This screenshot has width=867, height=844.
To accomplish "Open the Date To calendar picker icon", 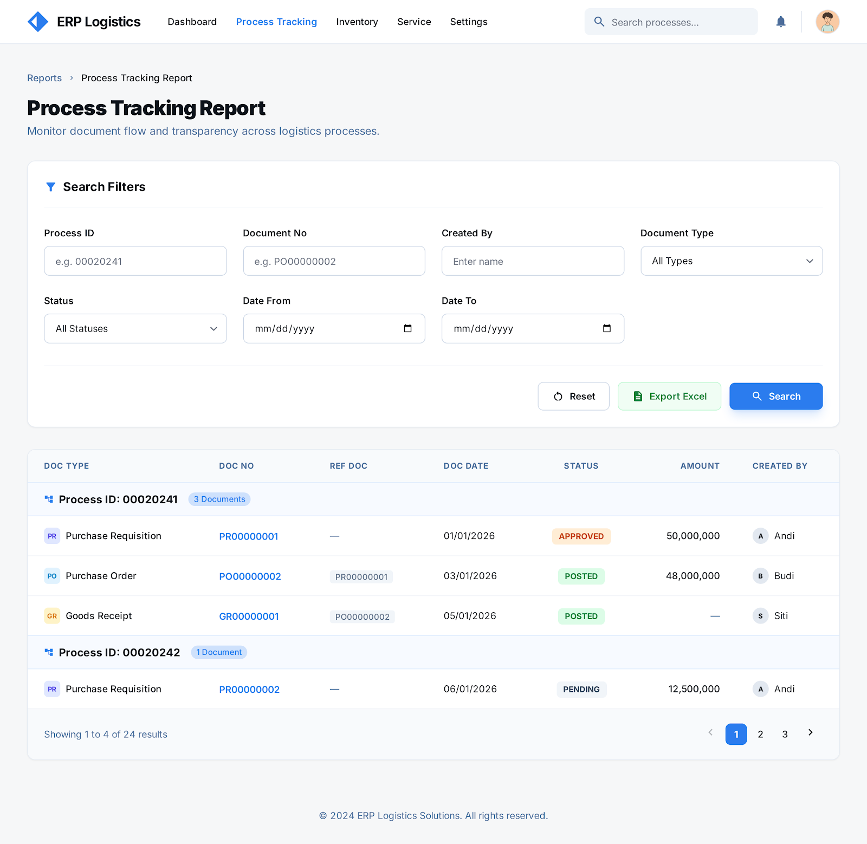I will coord(606,328).
